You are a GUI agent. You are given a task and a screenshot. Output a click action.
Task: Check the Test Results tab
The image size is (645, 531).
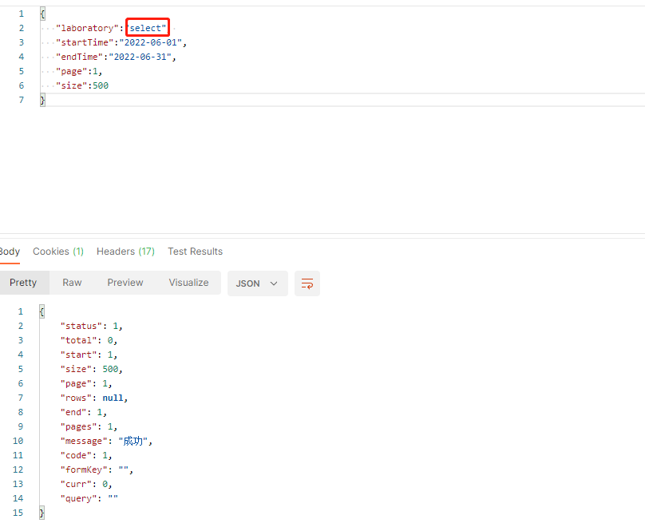195,251
